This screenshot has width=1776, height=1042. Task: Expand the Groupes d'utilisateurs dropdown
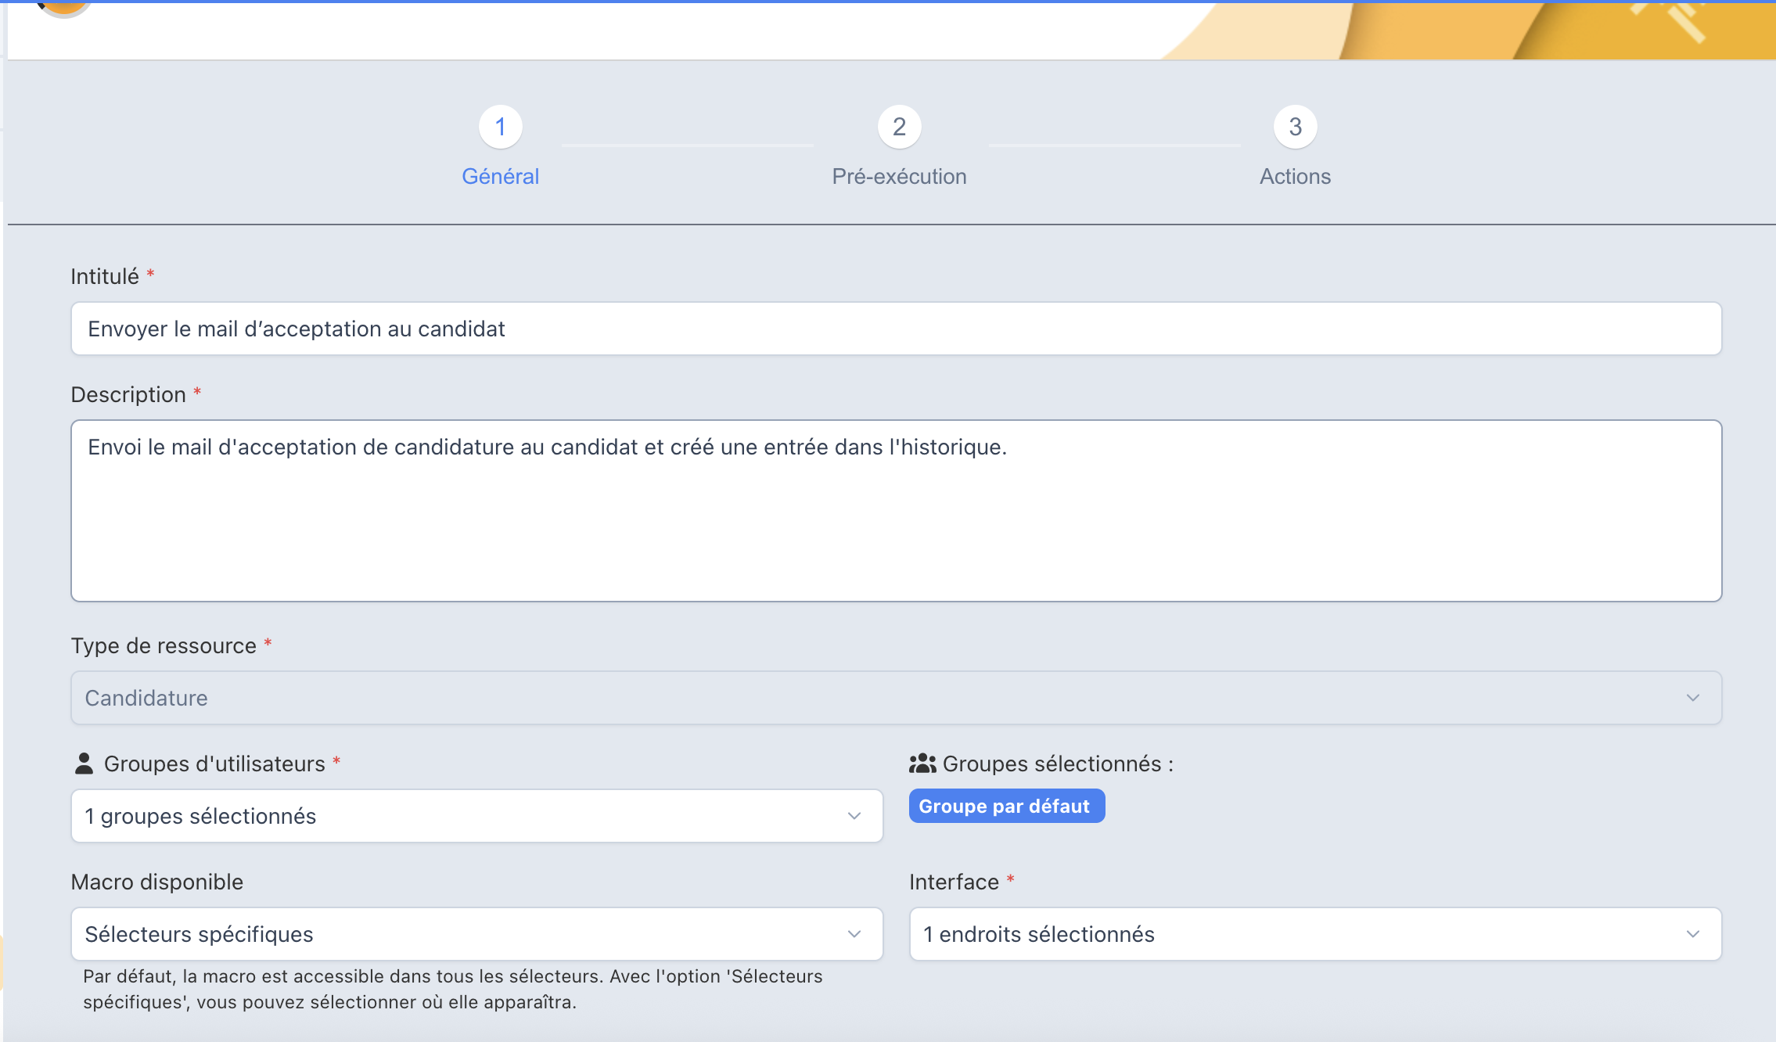coord(477,816)
